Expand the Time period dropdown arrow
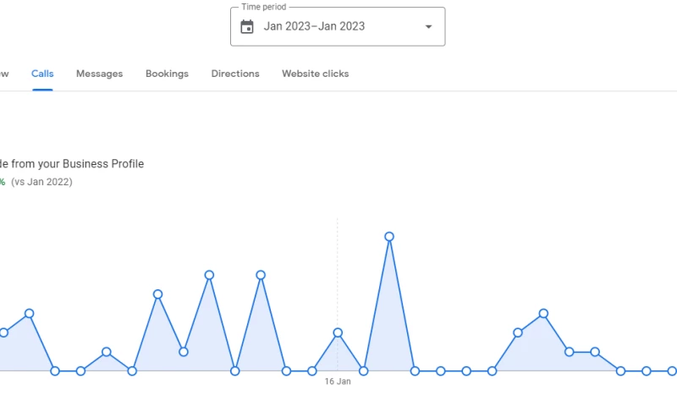 (x=428, y=26)
